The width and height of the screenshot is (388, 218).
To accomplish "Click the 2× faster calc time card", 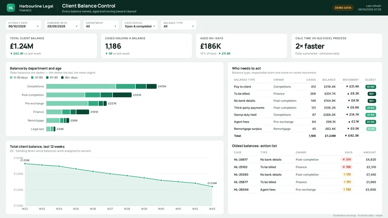I will coord(337,46).
